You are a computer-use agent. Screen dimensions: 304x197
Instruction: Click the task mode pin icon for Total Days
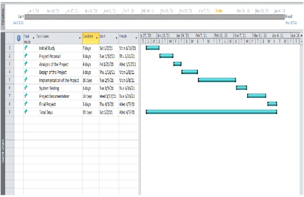click(x=26, y=112)
